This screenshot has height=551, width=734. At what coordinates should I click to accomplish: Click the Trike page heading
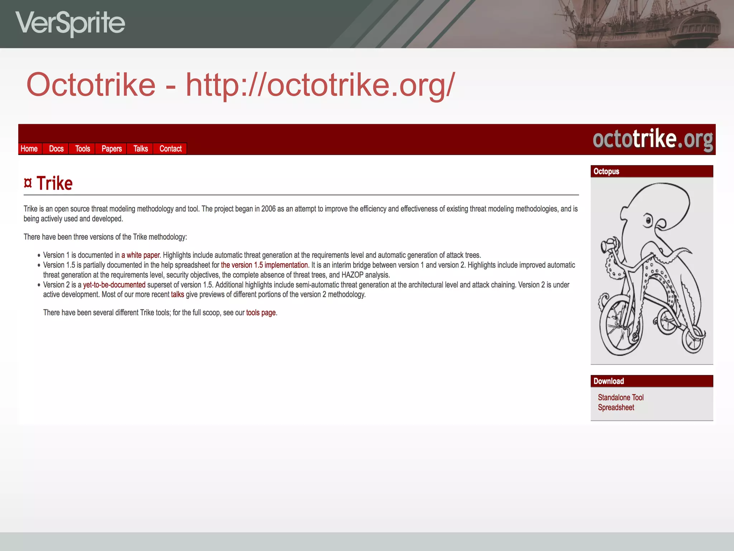coord(54,183)
